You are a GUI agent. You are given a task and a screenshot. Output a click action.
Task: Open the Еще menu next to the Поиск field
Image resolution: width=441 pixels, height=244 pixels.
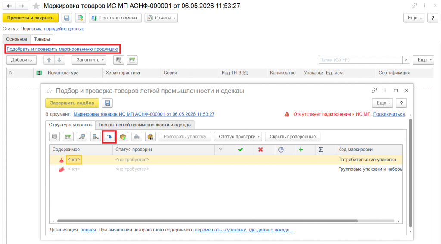(x=424, y=59)
